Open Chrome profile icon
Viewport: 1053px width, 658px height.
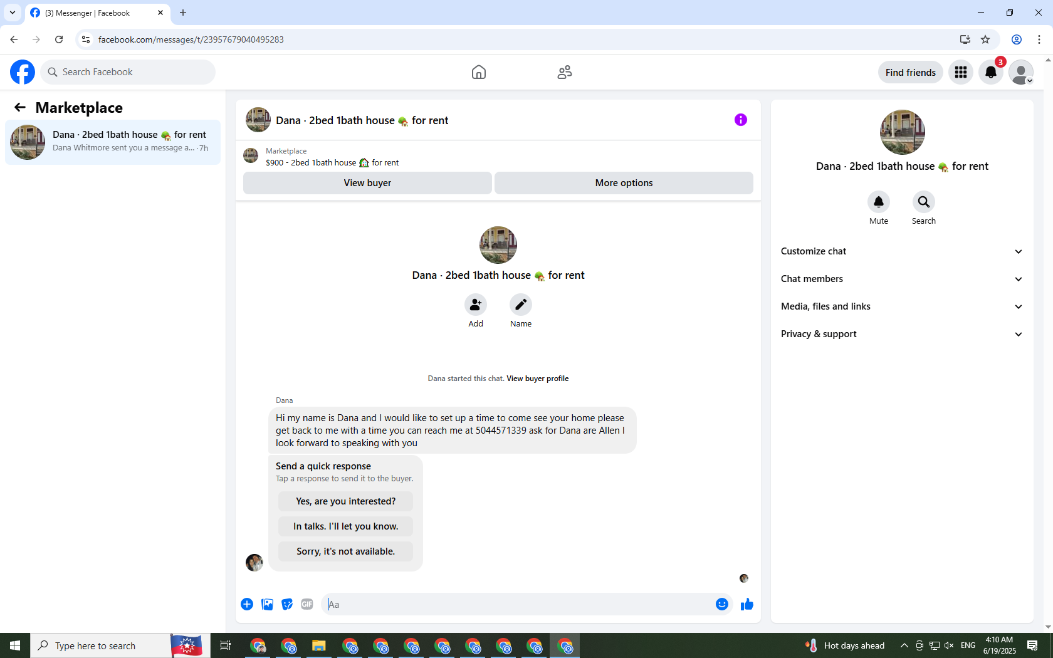pyautogui.click(x=1017, y=39)
